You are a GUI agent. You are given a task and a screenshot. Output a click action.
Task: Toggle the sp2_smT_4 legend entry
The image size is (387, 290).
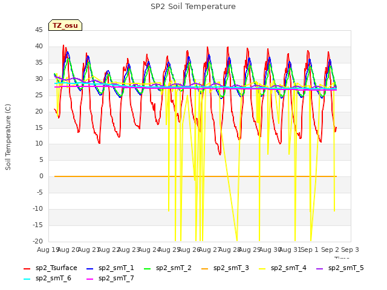[282, 268]
